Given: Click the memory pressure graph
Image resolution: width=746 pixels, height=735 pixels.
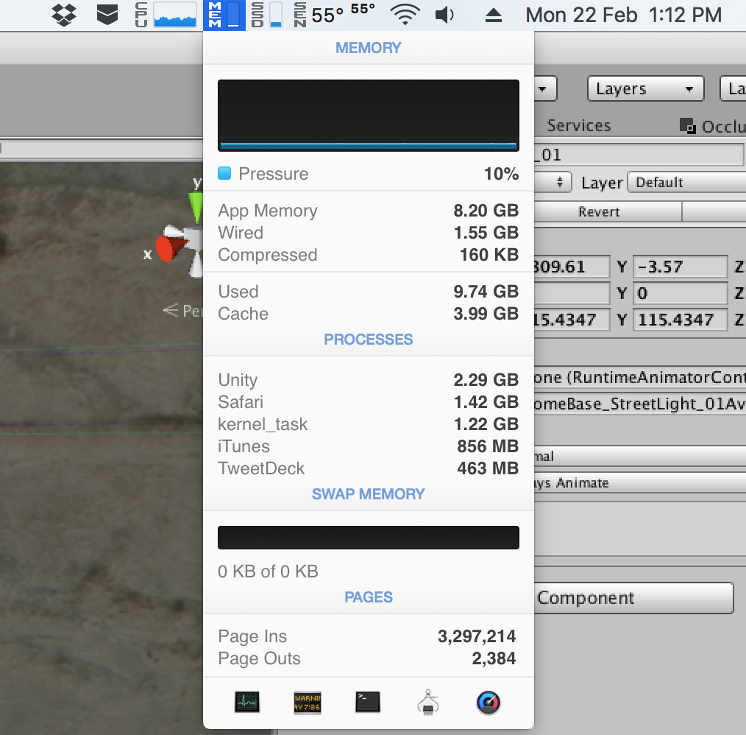Looking at the screenshot, I should point(369,116).
